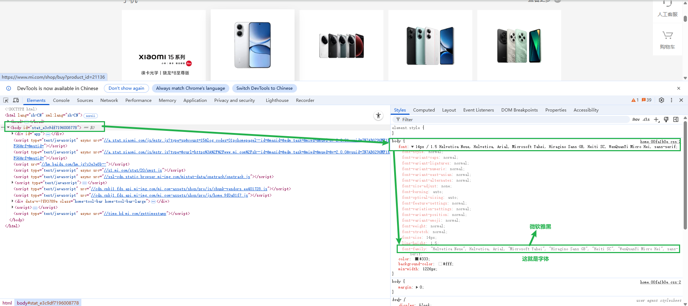688x306 pixels.
Task: Collapse the body element node
Action: [x=8, y=127]
